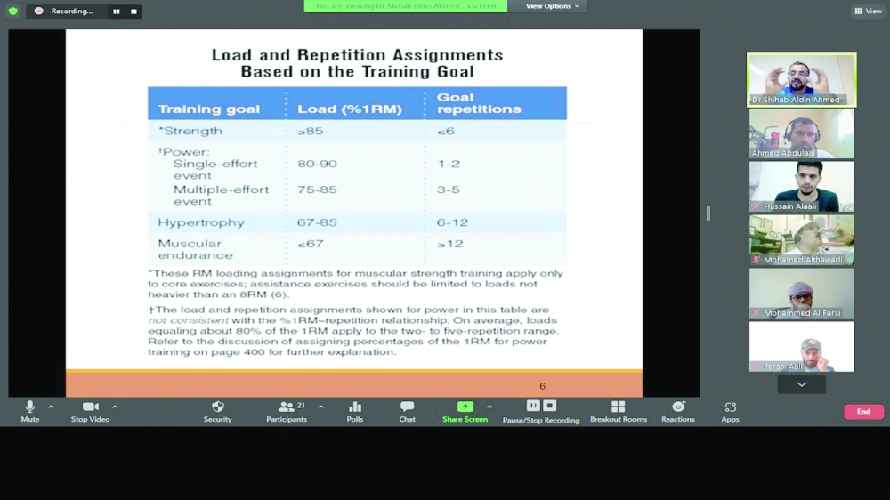Click muted mic icon on Mohammed Al Farsi

(756, 313)
